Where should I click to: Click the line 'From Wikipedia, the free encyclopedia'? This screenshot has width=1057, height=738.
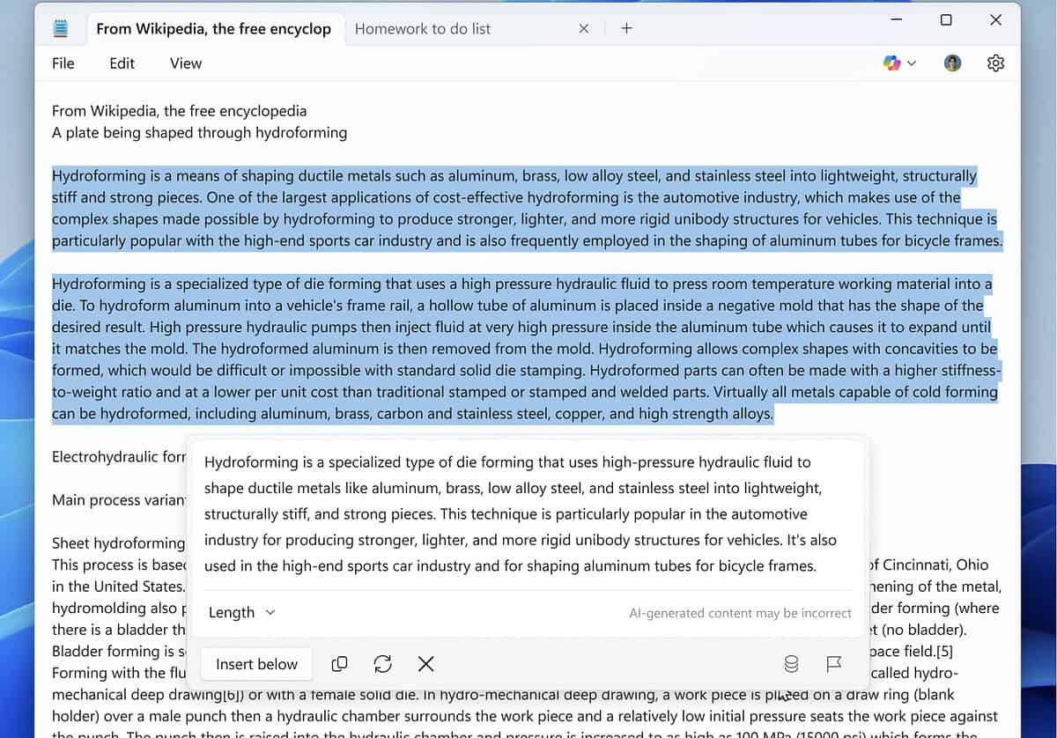coord(180,111)
